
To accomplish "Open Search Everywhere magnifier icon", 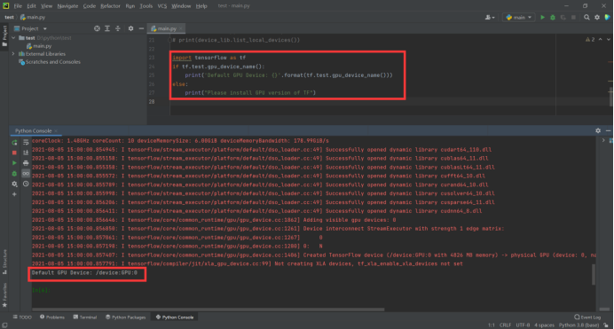I will 586,17.
